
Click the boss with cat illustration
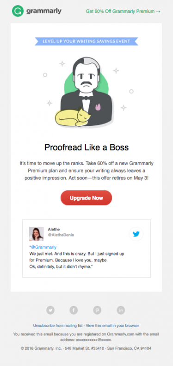tap(86, 92)
